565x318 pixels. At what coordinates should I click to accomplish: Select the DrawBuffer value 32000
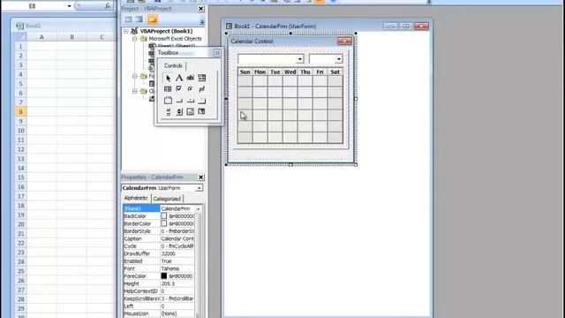click(x=177, y=254)
